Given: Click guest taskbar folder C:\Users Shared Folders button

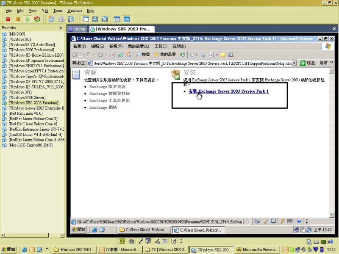Looking at the screenshot, I should (x=144, y=230).
